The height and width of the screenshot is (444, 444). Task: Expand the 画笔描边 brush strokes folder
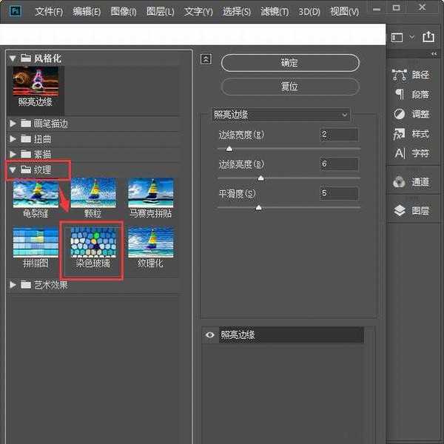tap(13, 124)
